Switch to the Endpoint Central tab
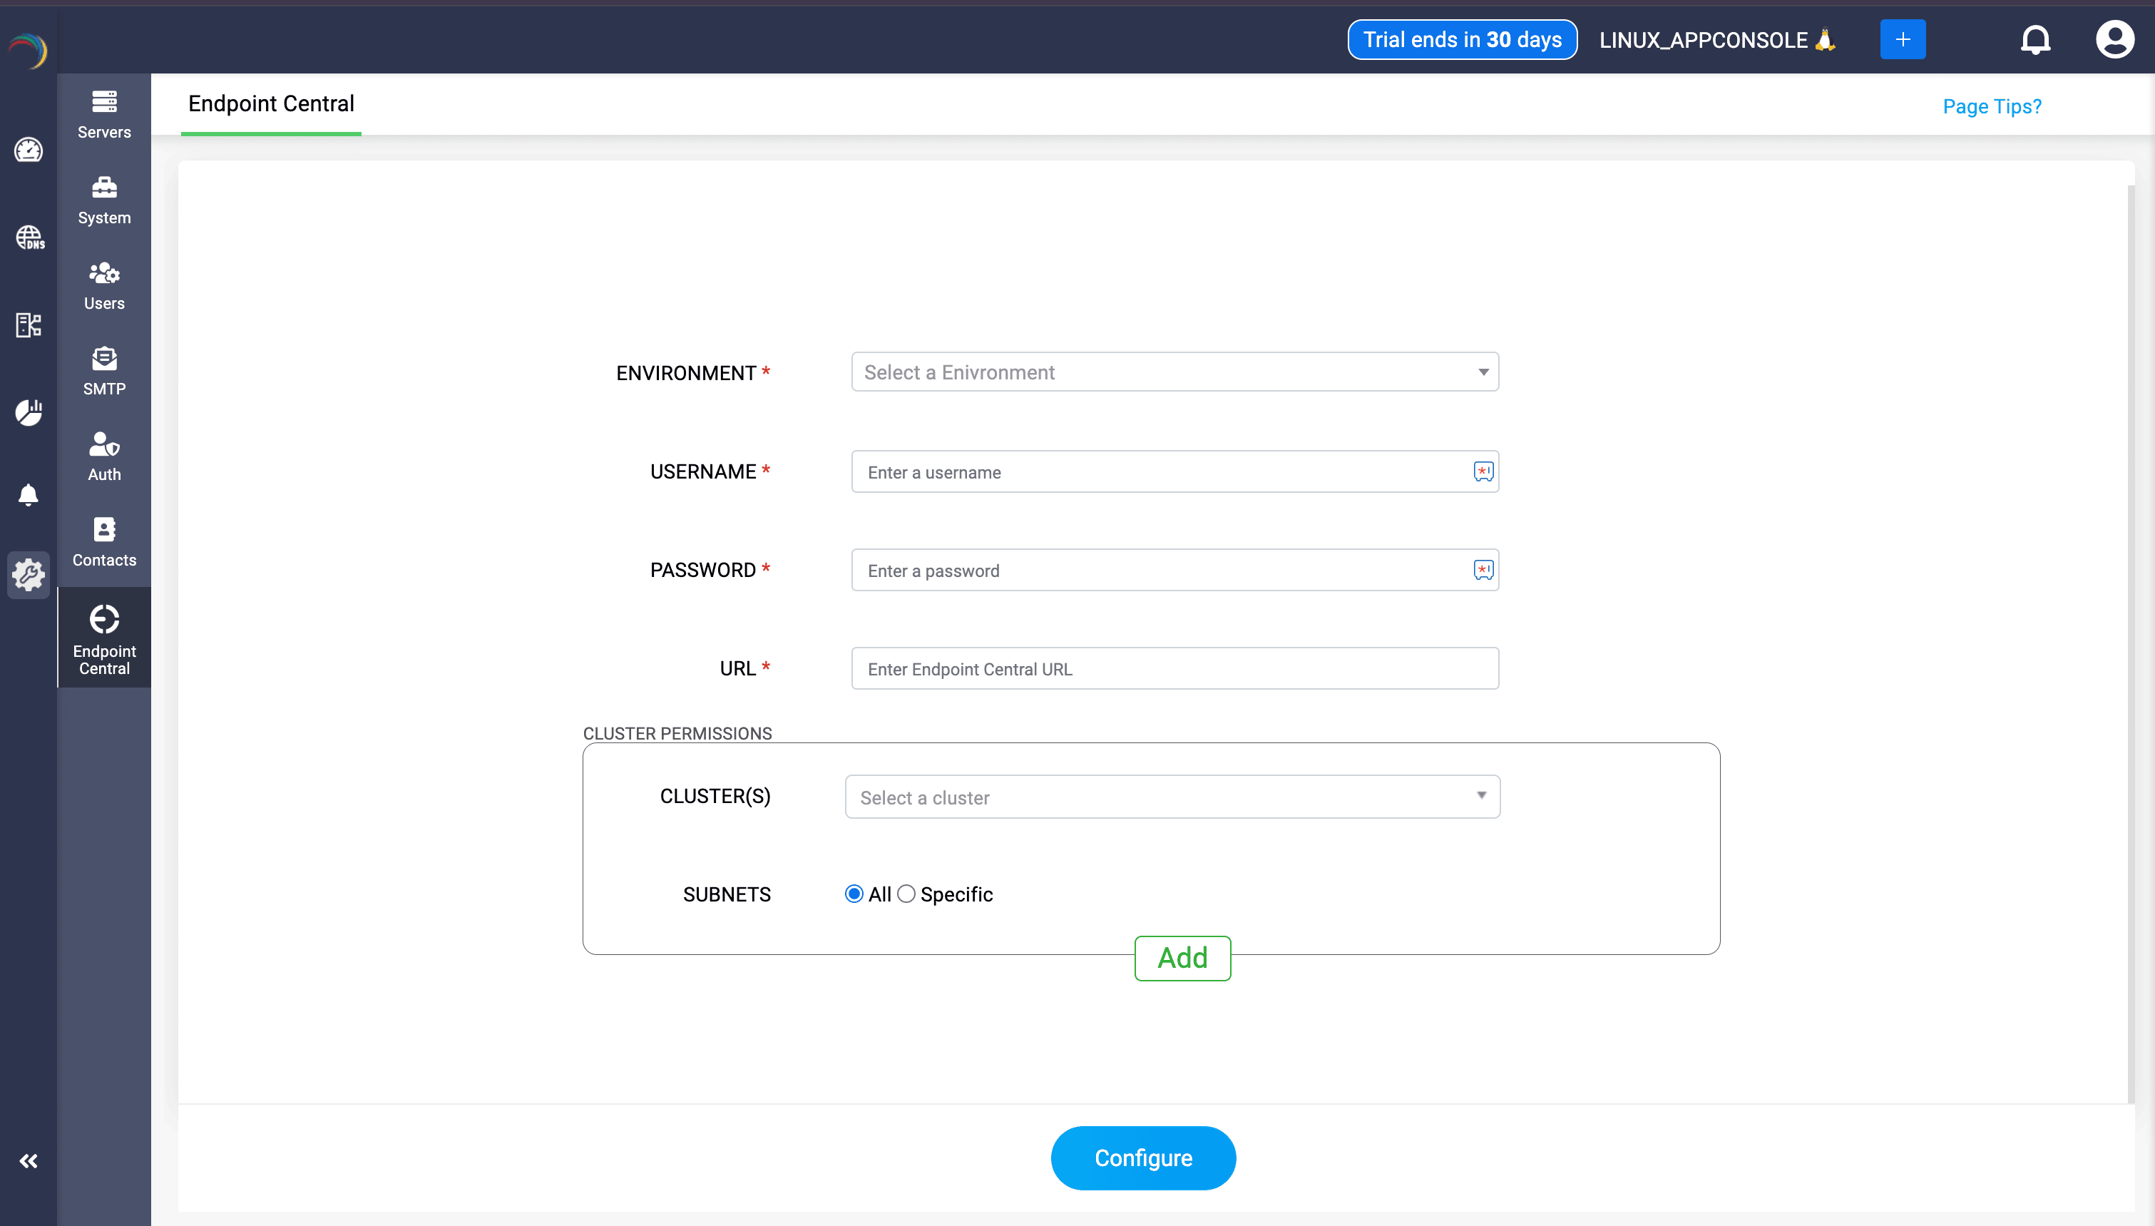This screenshot has height=1226, width=2155. click(271, 103)
